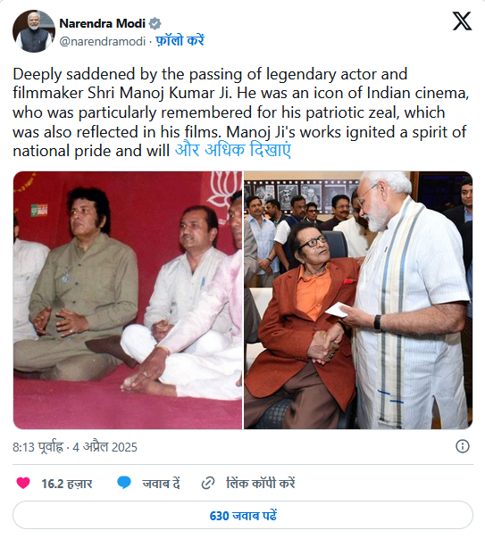
Task: Open the Narendra Modi display name
Action: (x=102, y=23)
